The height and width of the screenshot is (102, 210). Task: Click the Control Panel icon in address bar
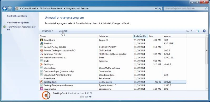17,9
